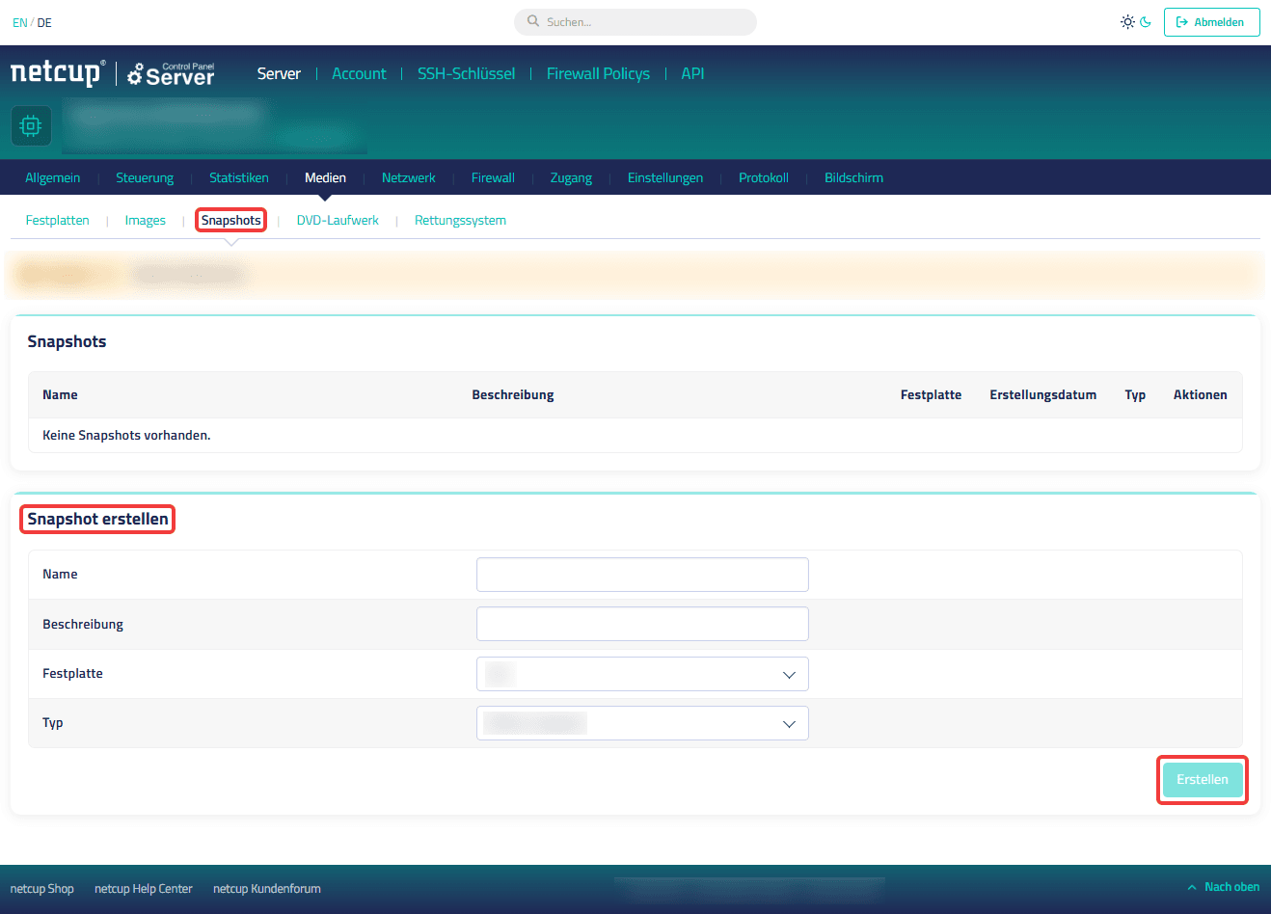
Task: Open the Firewall Policys menu
Action: 598,73
